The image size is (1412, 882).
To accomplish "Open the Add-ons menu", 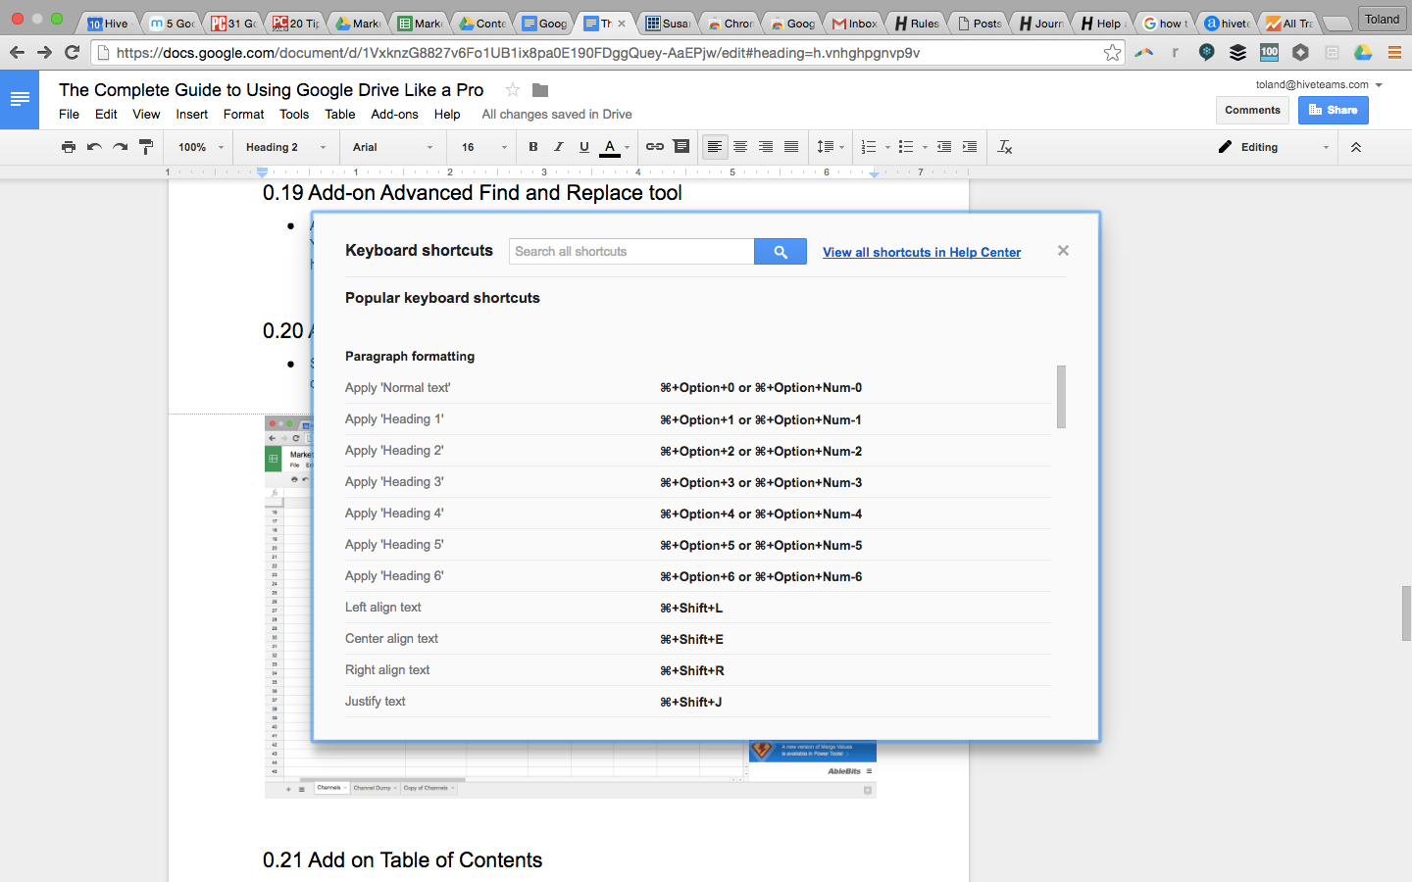I will (x=394, y=114).
